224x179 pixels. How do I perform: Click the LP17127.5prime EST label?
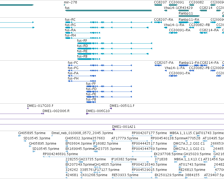point(106,170)
